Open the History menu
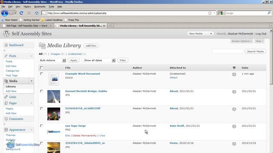Screen dimensions: 273x153 [27, 7]
